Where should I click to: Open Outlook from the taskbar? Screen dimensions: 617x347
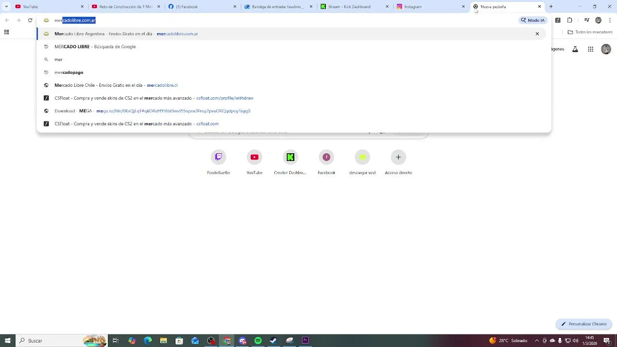[x=195, y=340]
